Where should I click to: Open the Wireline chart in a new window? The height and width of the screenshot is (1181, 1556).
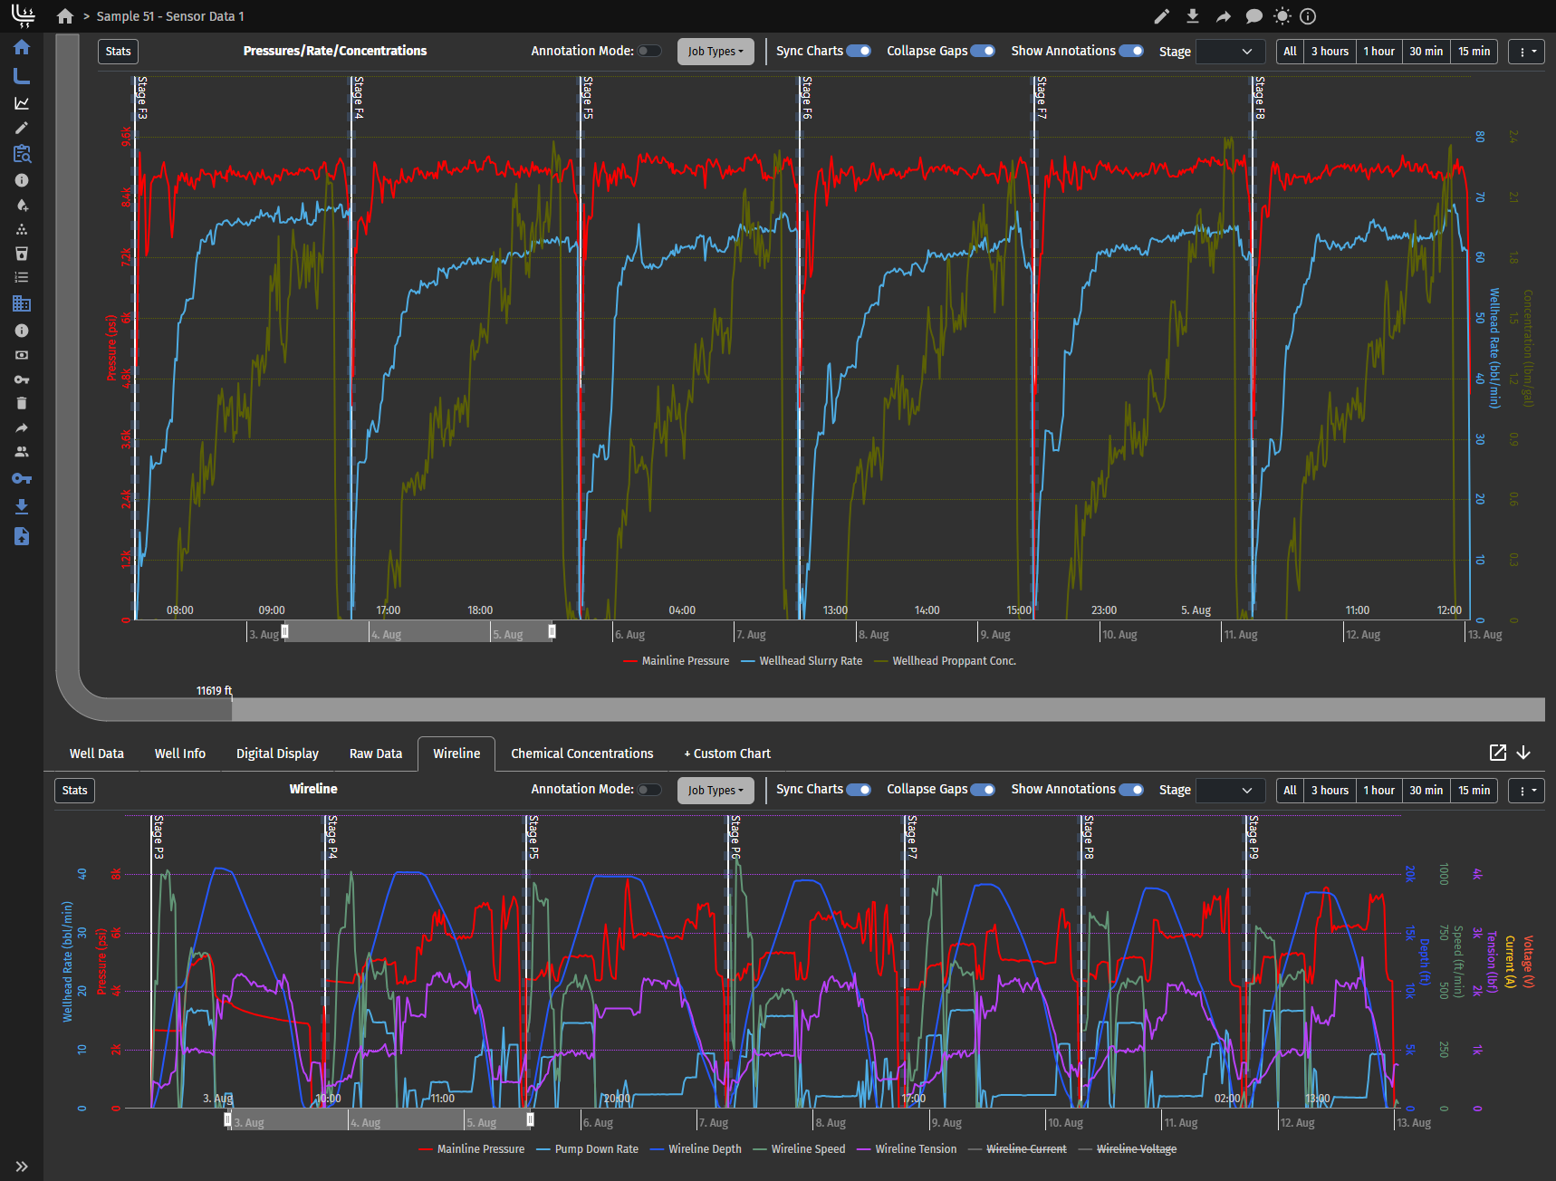click(x=1499, y=753)
